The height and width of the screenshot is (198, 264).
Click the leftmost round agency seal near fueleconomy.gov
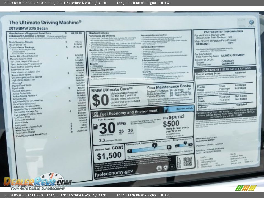pyautogui.click(x=159, y=168)
